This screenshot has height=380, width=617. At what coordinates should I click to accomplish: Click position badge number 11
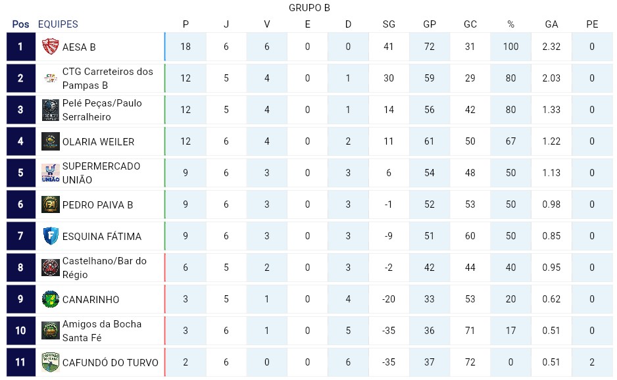click(x=20, y=362)
